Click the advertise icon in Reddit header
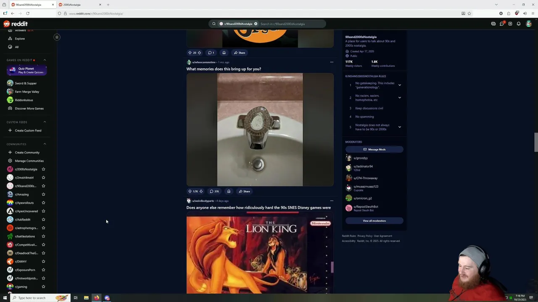 [493, 24]
